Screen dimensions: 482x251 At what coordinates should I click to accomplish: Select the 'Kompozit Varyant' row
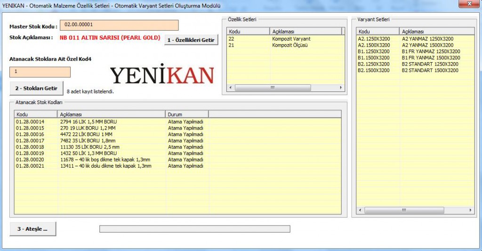point(291,39)
